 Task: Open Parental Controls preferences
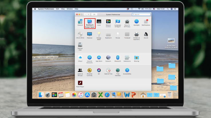pyautogui.click(x=90, y=71)
